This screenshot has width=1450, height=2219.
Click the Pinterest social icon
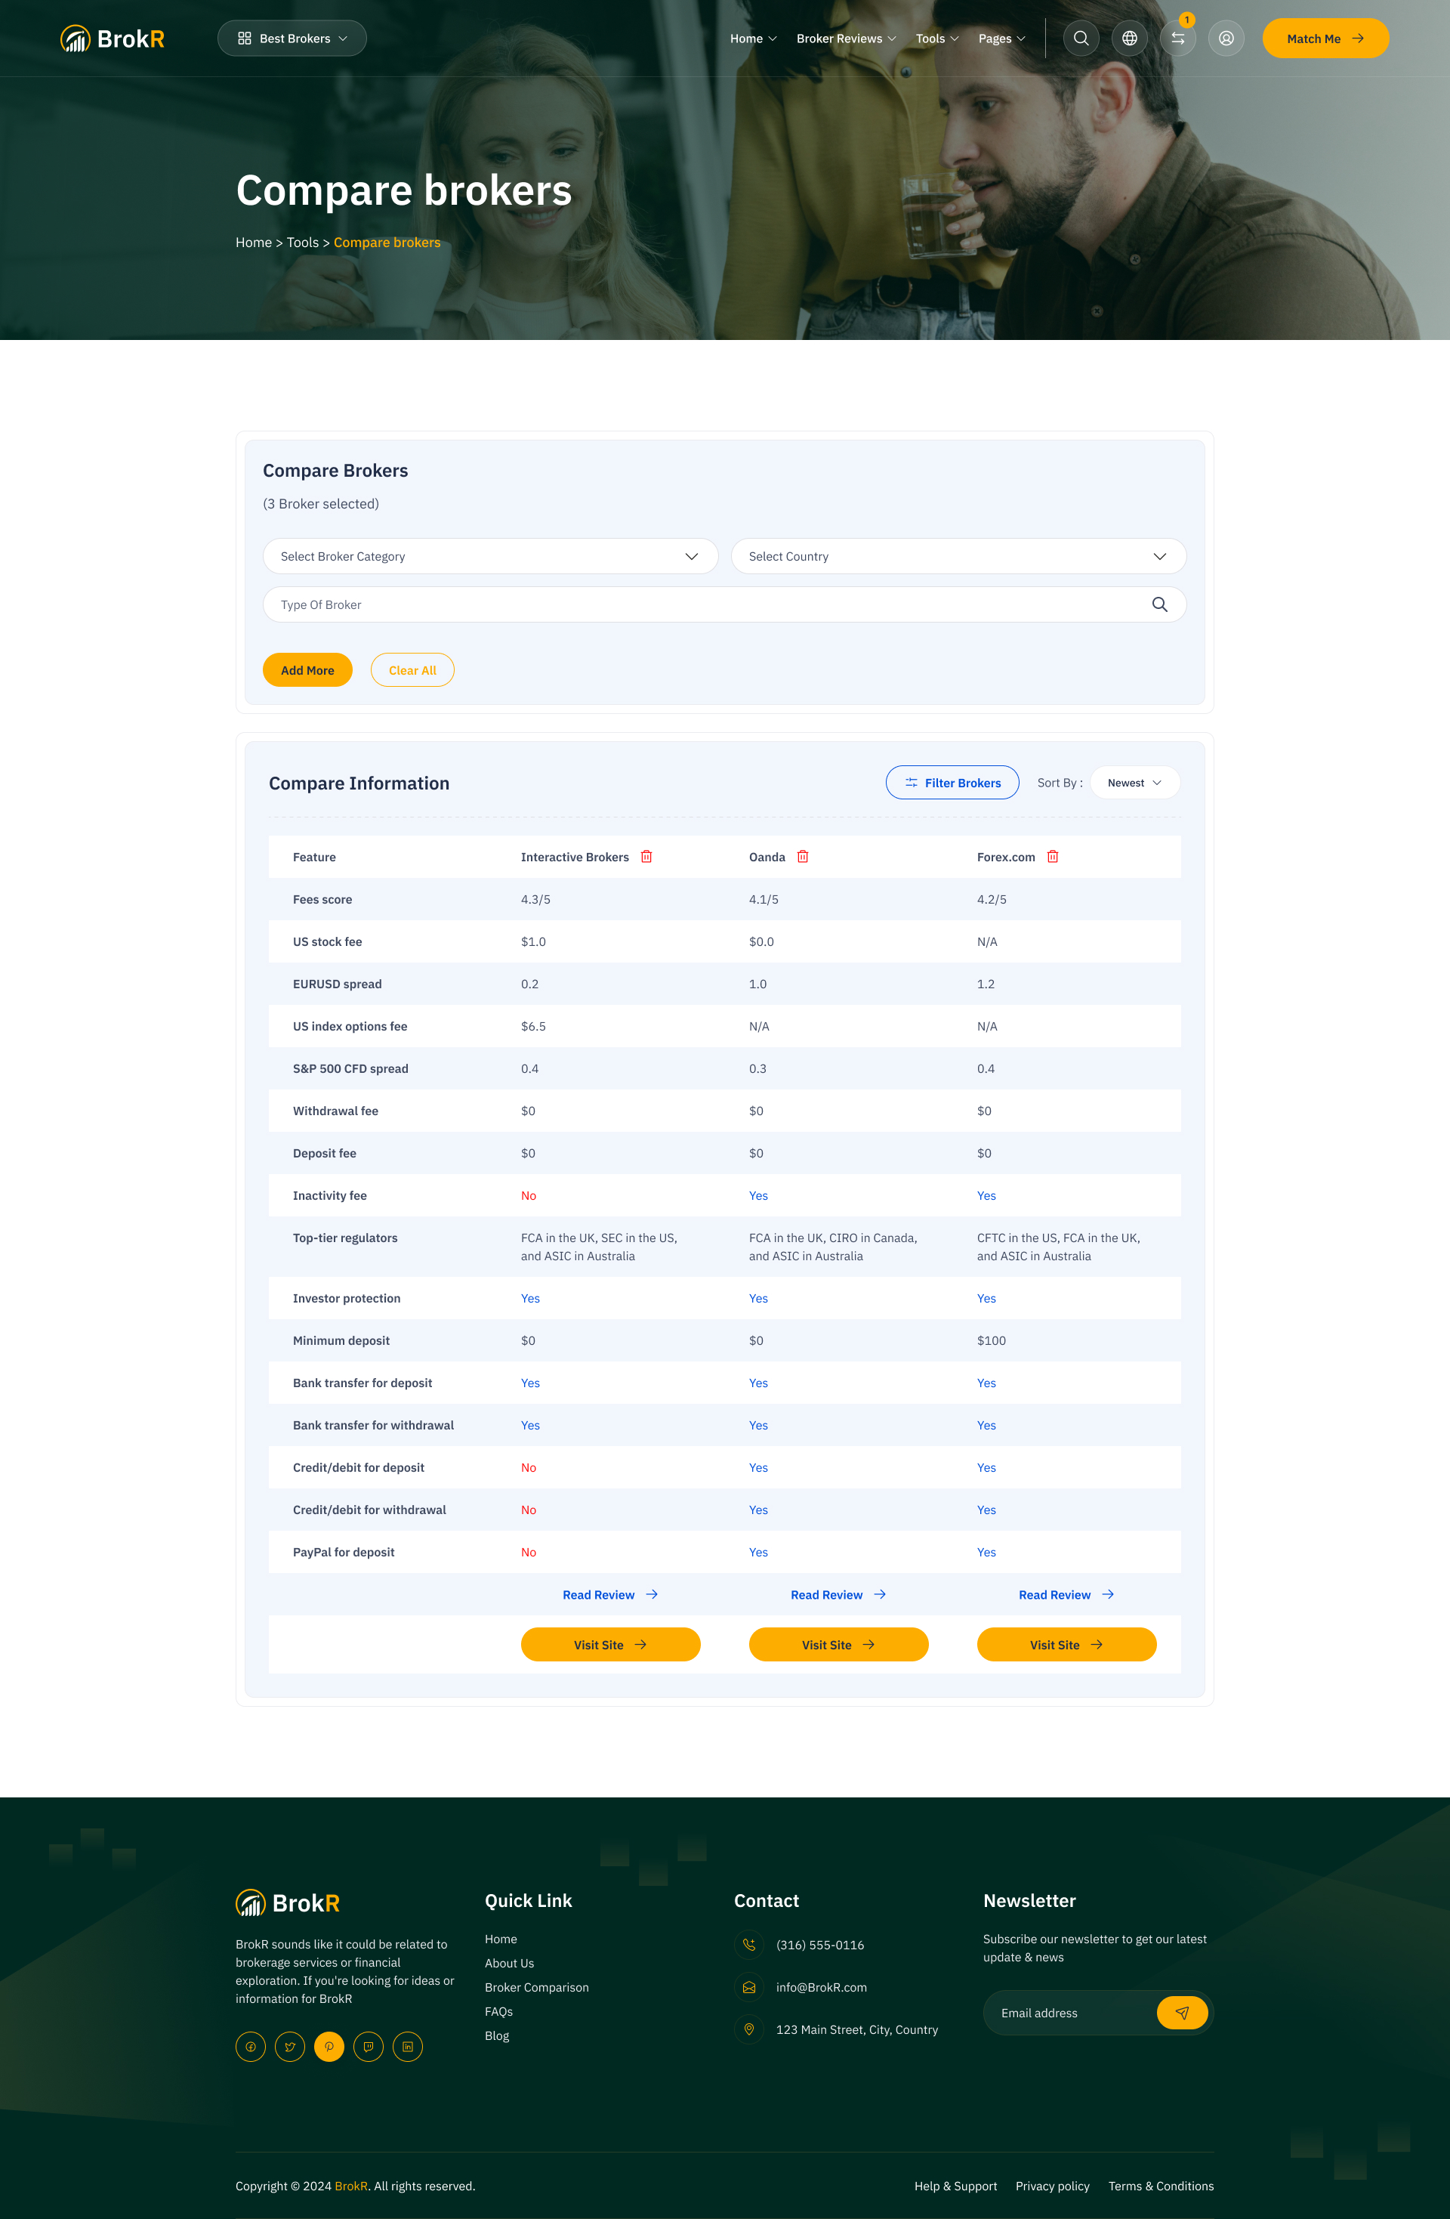(329, 2047)
